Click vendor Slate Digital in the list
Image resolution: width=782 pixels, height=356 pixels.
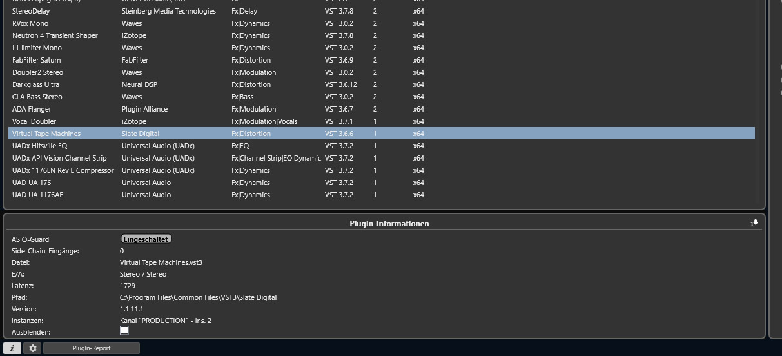142,133
